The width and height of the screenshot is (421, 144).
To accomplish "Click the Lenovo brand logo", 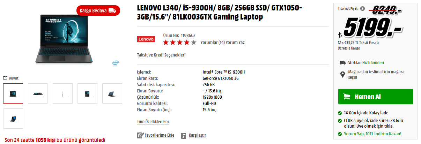I will click(x=146, y=39).
